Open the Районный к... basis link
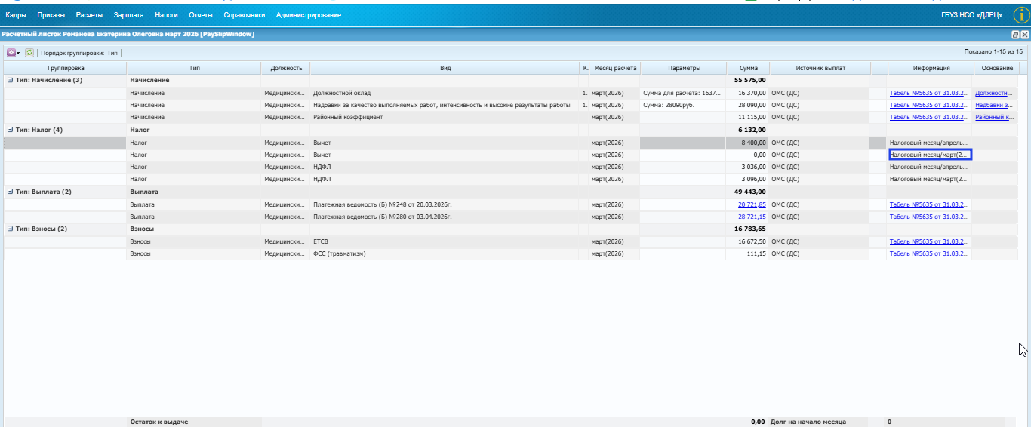Screen dimensions: 1031x427 coord(993,117)
